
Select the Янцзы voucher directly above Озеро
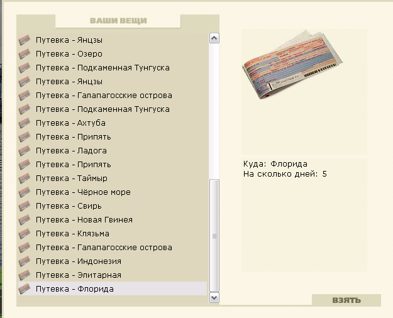coord(113,40)
